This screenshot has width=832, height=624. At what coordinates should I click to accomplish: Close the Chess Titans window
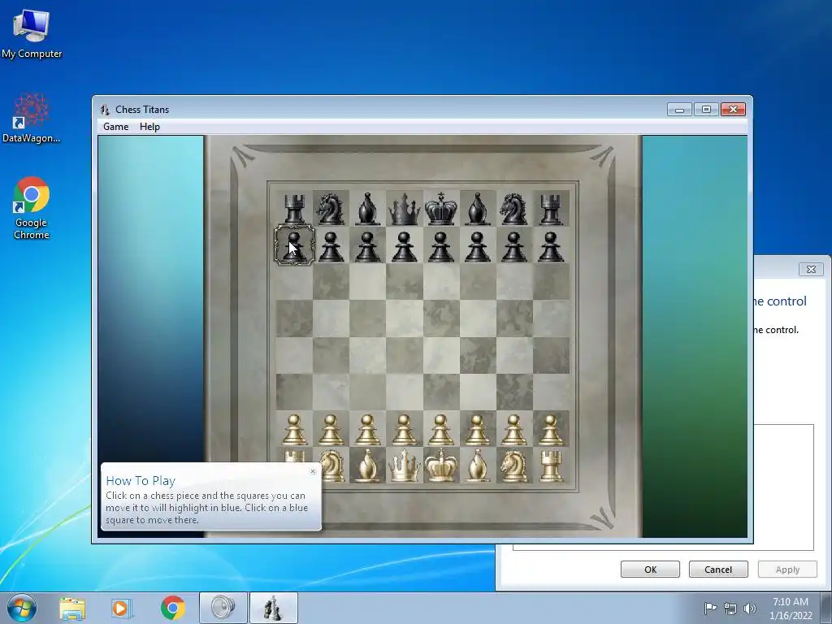pyautogui.click(x=734, y=110)
